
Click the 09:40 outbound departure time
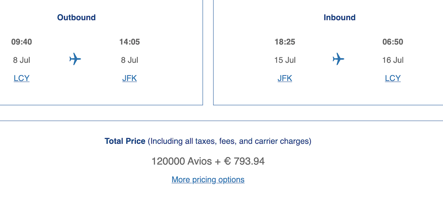point(22,42)
